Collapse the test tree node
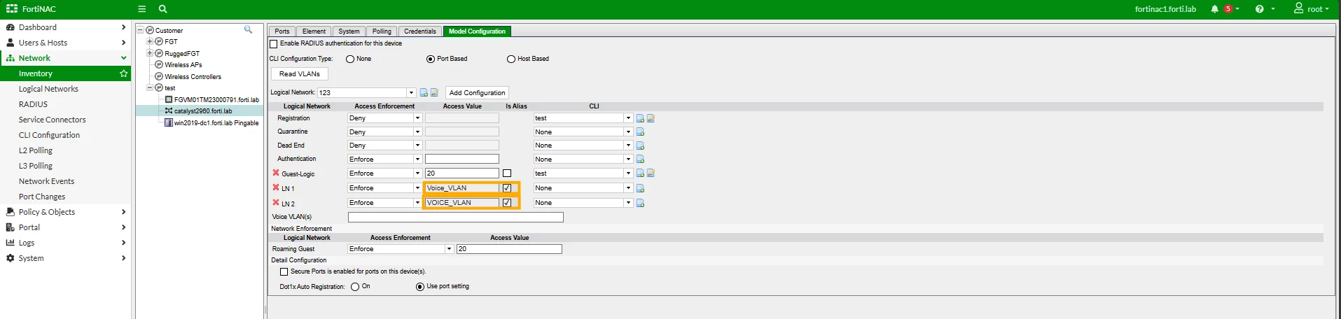 (x=149, y=87)
